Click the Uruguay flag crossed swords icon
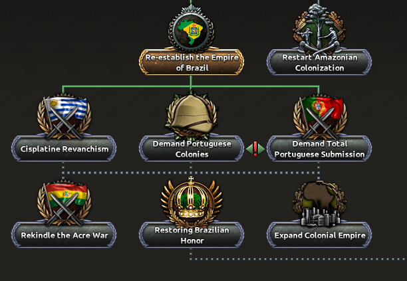This screenshot has height=281, width=407. coord(64,116)
